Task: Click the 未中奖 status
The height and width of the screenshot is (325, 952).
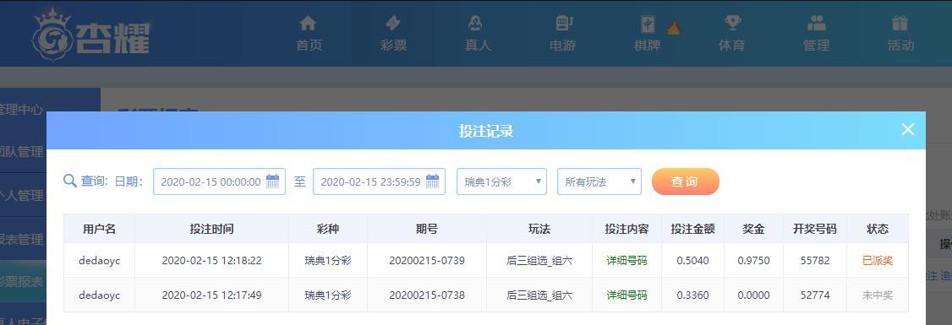Action: click(878, 295)
